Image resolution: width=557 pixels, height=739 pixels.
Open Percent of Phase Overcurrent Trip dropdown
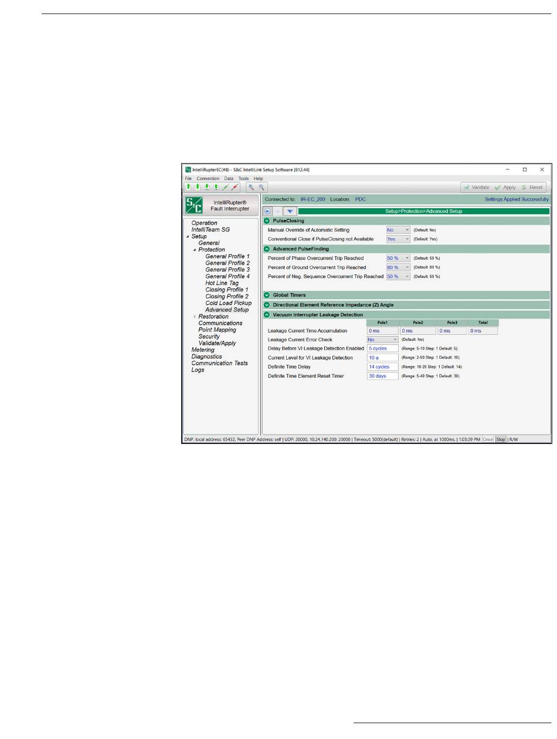coord(398,258)
